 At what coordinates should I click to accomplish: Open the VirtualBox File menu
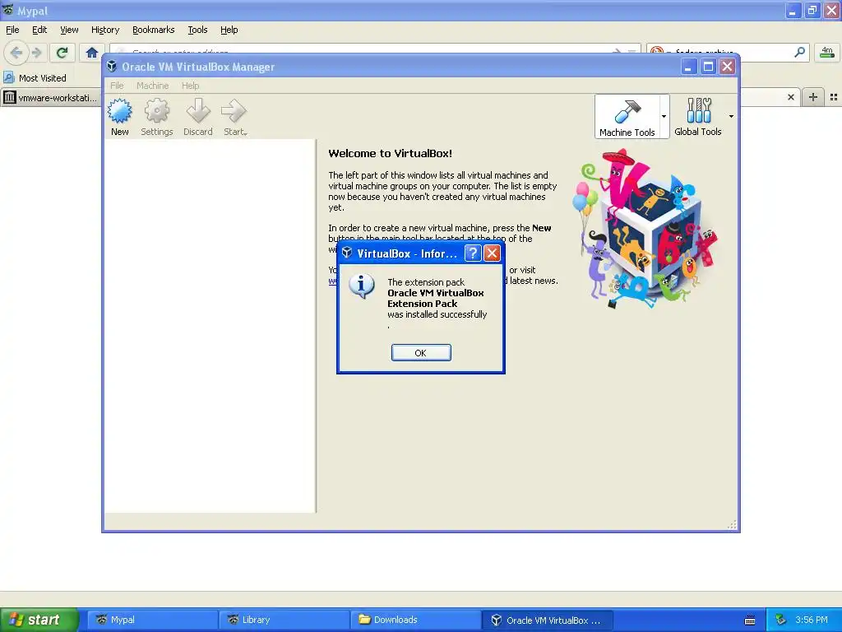click(x=117, y=86)
